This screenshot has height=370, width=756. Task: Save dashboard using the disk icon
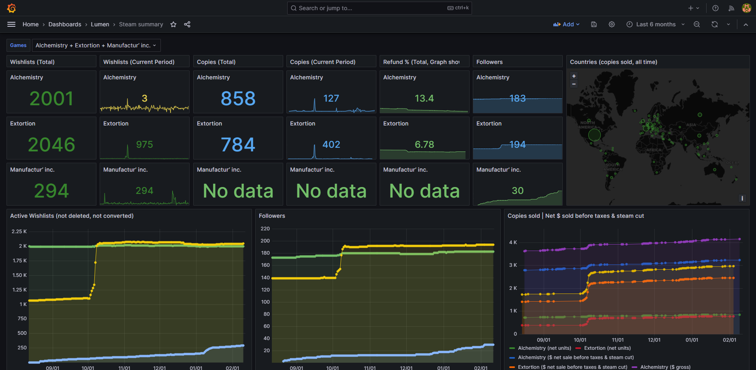pos(594,24)
